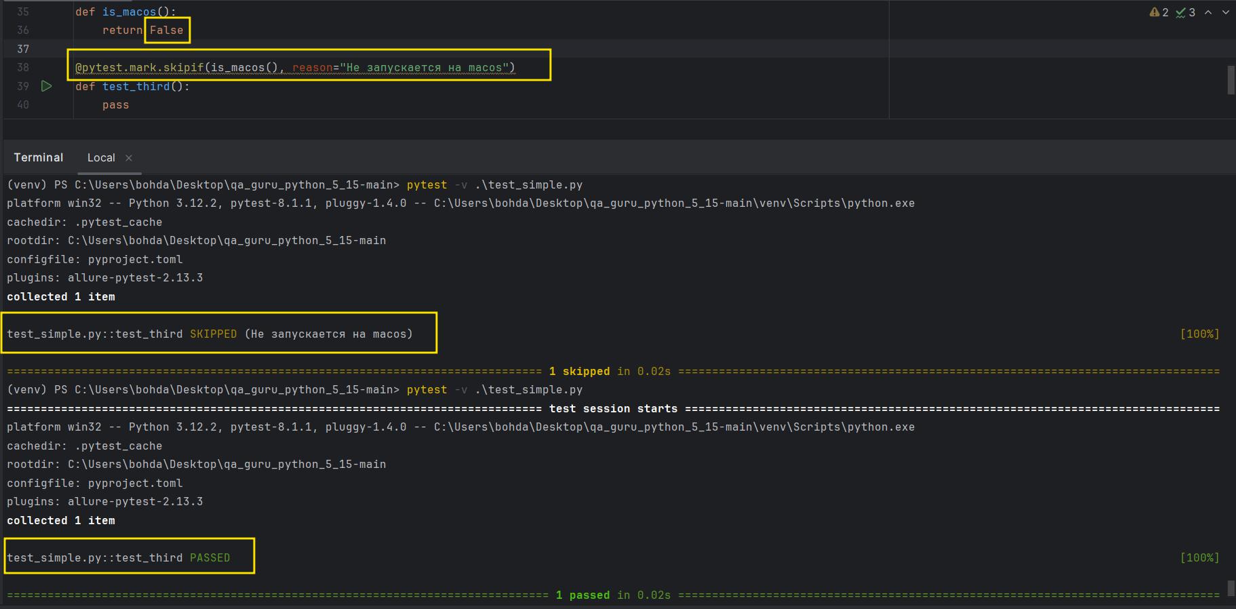Open the warnings indicator showing 2 problems
This screenshot has height=609, width=1236.
(x=1159, y=12)
